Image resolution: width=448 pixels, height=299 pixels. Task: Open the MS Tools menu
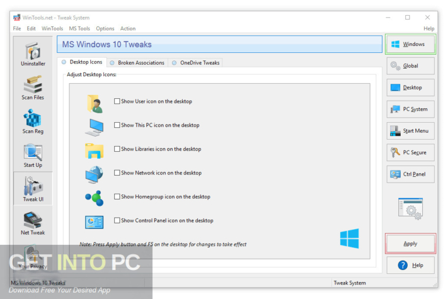pyautogui.click(x=79, y=29)
